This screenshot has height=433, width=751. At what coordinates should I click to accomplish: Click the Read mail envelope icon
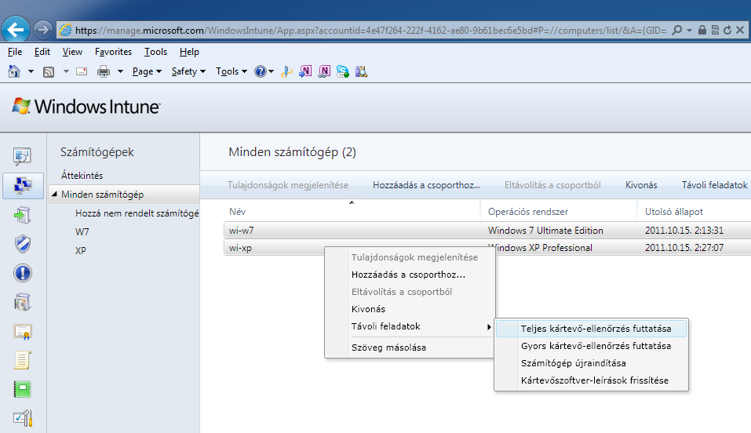(x=82, y=71)
